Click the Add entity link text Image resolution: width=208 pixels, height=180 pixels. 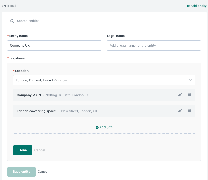click(198, 6)
